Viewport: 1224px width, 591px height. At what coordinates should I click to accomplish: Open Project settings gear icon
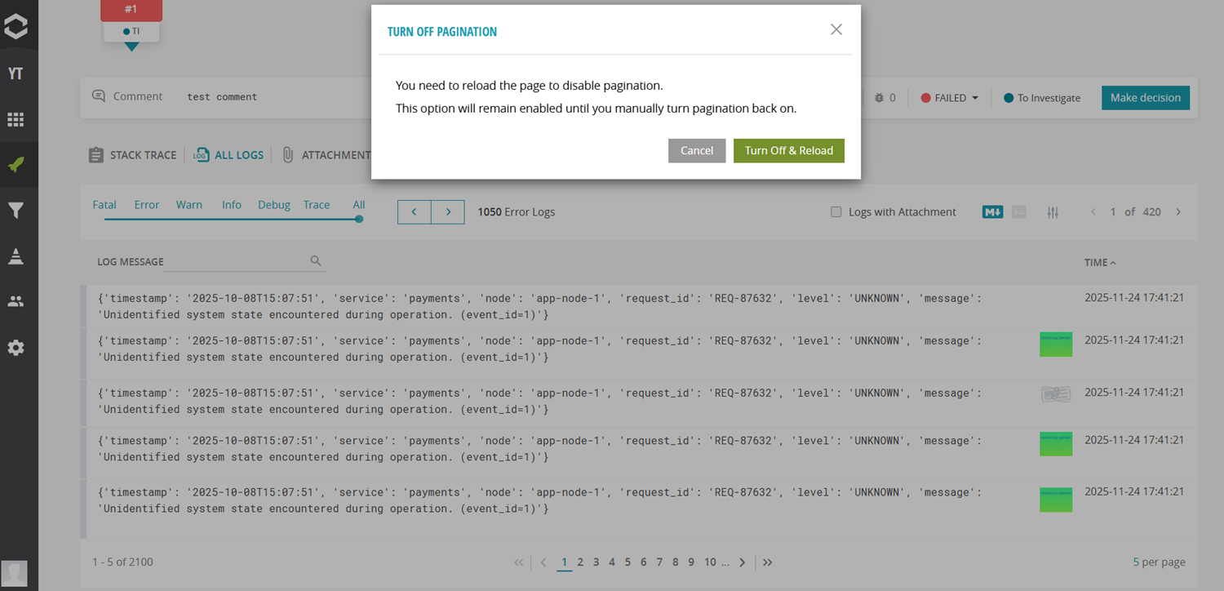(16, 347)
